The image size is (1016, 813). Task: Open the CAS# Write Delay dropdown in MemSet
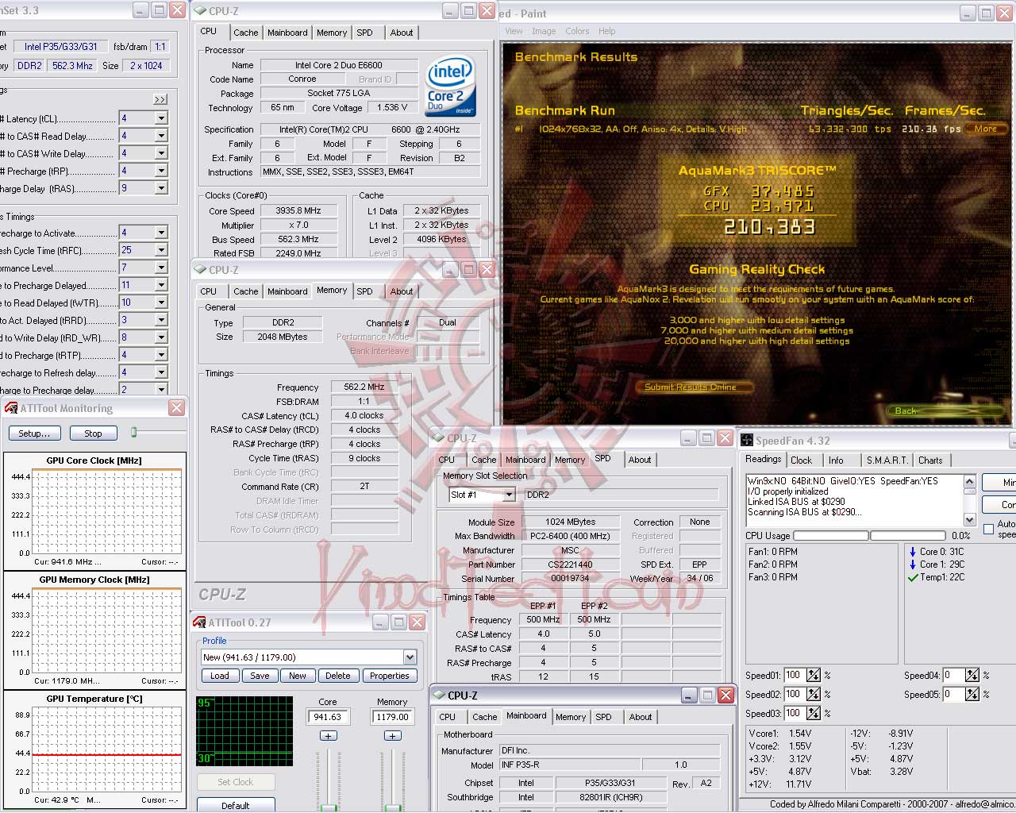[161, 153]
